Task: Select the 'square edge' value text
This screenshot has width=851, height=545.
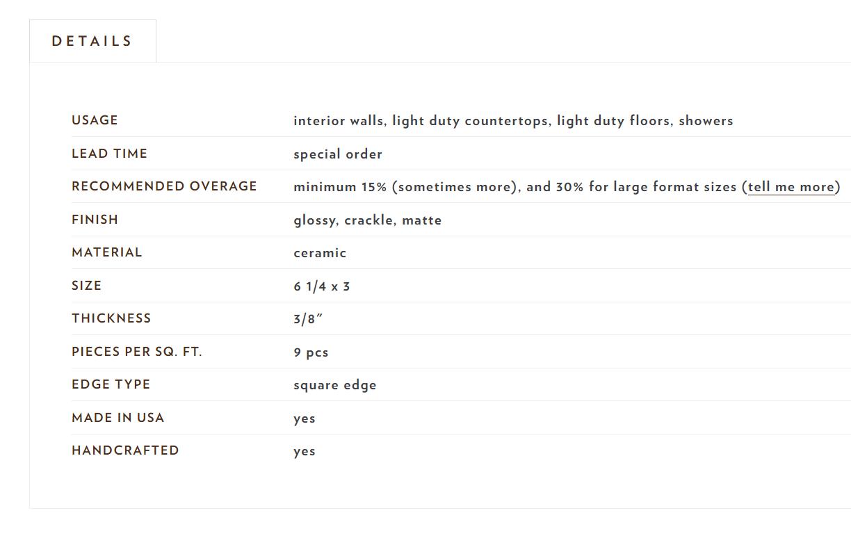Action: click(335, 385)
